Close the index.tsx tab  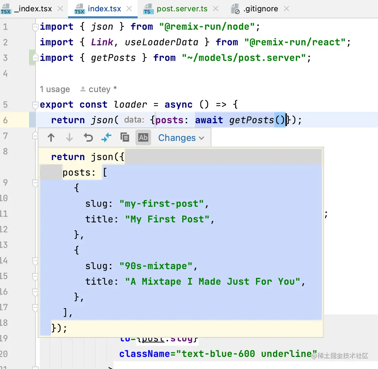click(x=129, y=9)
